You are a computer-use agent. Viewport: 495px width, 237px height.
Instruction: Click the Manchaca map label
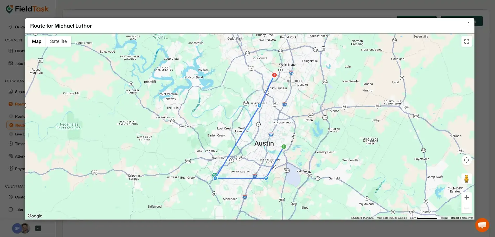click(x=230, y=199)
